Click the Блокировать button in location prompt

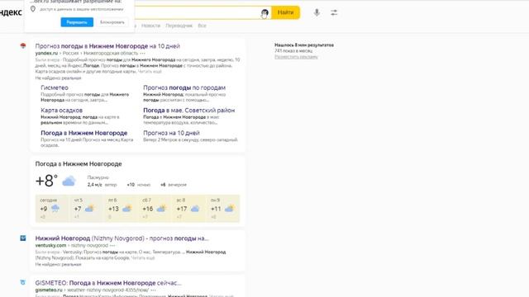click(x=112, y=22)
